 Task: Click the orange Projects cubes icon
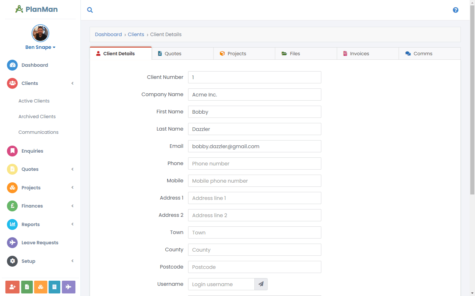click(12, 188)
